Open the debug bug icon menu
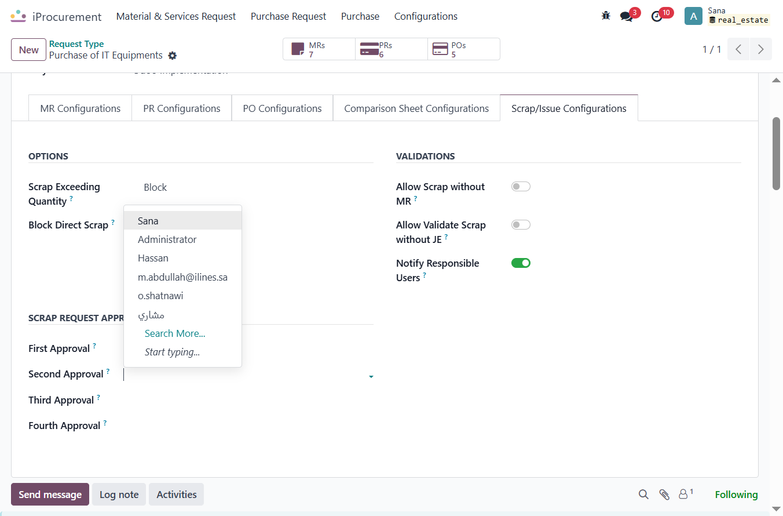This screenshot has width=783, height=516. tap(606, 16)
